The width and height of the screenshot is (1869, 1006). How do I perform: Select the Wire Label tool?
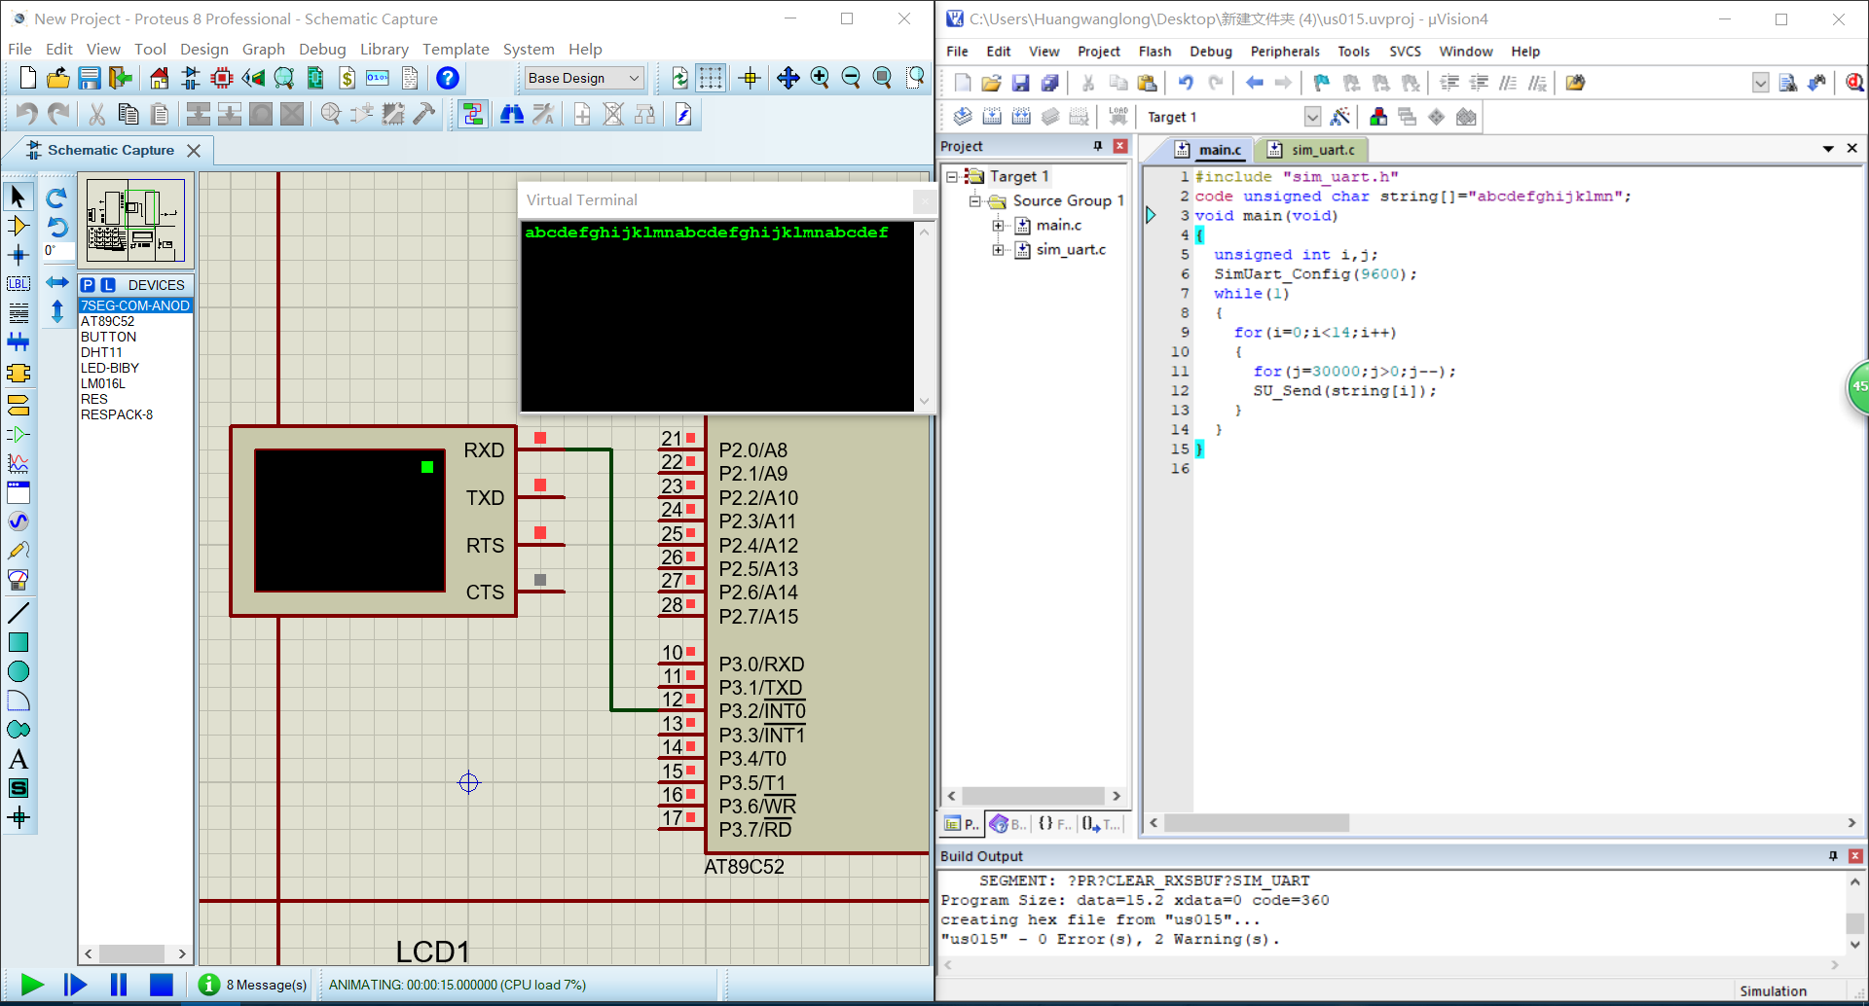pyautogui.click(x=18, y=284)
